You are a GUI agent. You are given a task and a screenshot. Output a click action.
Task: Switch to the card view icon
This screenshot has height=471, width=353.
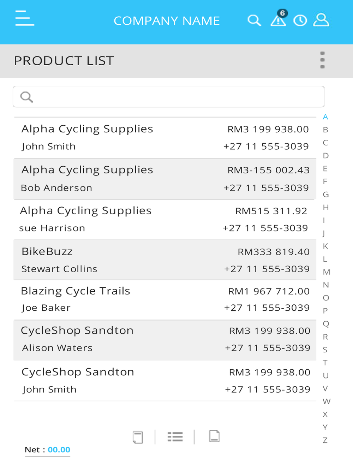click(138, 437)
